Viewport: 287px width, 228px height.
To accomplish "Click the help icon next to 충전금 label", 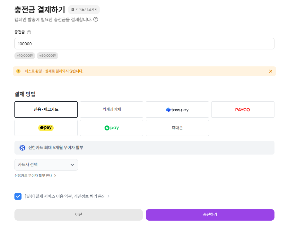I will (29, 32).
